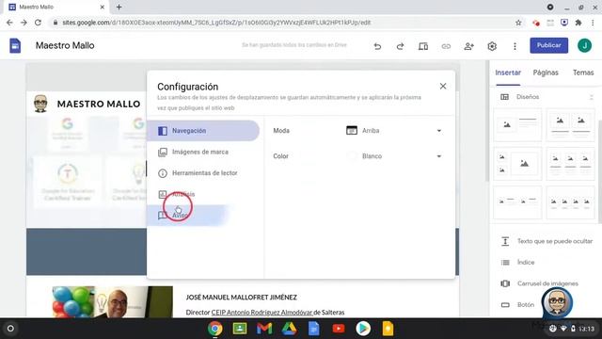602x339 pixels.
Task: Go back in the browser
Action: [9, 23]
